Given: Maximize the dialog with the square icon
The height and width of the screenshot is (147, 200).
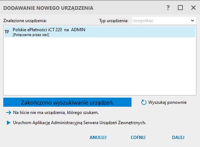Looking at the screenshot, I should click(180, 8).
